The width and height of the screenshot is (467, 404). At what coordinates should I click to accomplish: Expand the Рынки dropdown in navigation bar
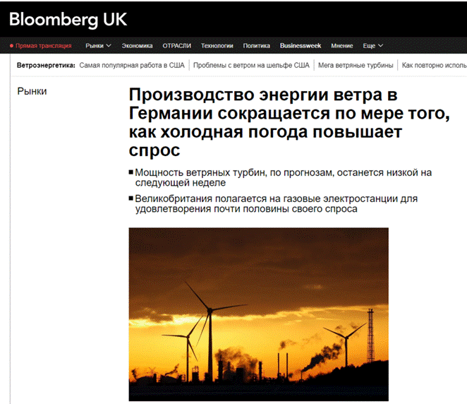click(98, 46)
